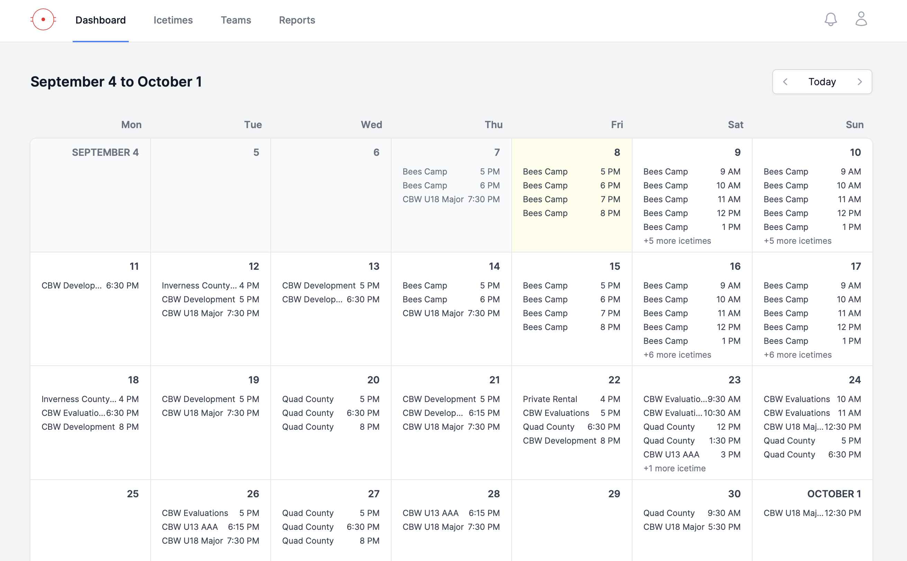The height and width of the screenshot is (561, 907).
Task: Open Private Rental 4 PM on September 22
Action: pyautogui.click(x=572, y=399)
